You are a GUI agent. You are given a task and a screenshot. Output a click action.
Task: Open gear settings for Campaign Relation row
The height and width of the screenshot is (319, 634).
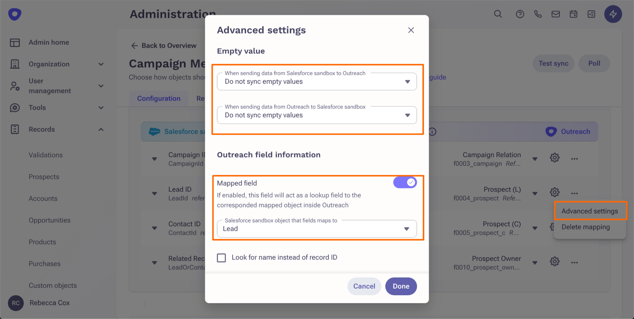pos(555,158)
